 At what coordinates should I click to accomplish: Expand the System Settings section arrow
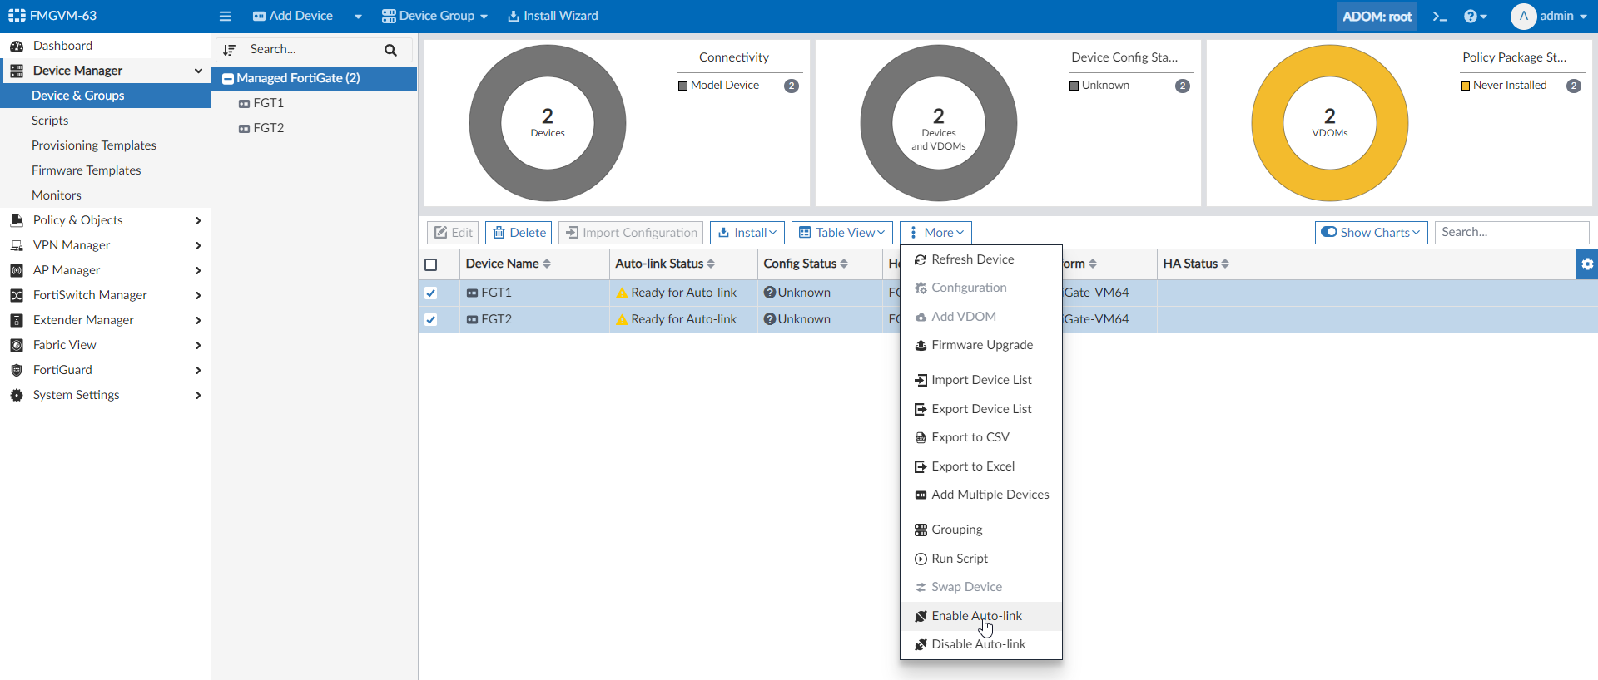(198, 395)
